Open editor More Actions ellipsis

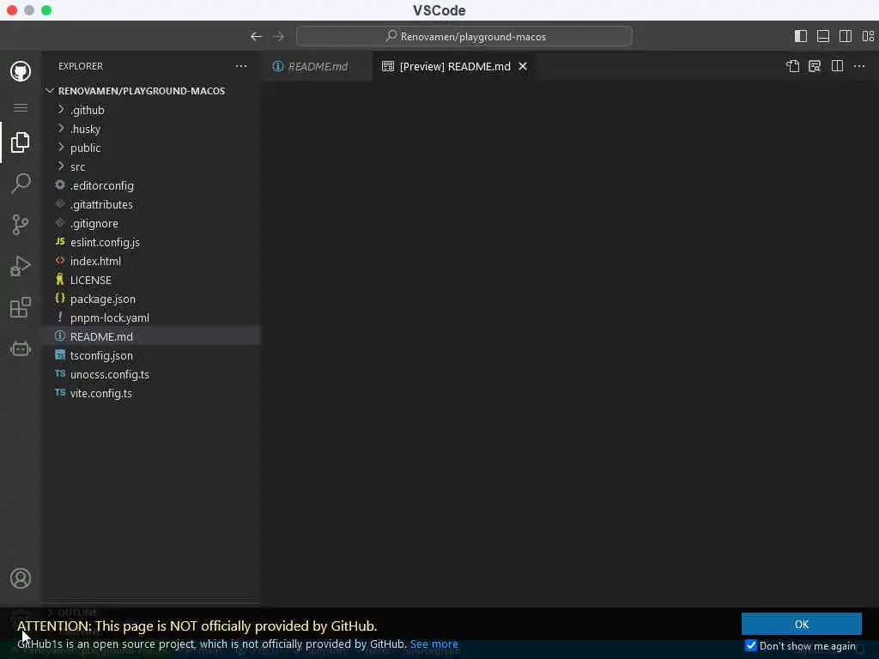click(859, 66)
